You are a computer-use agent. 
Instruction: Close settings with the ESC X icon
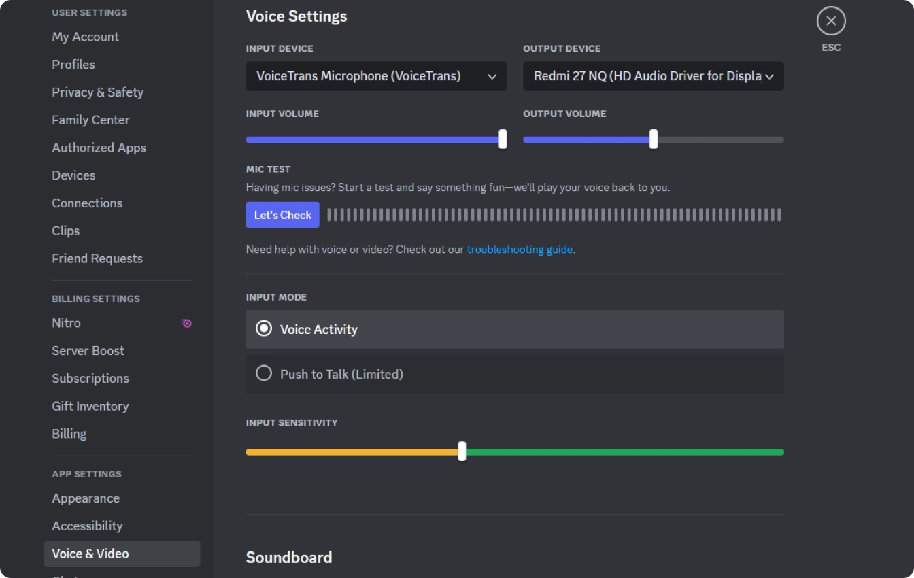click(x=830, y=21)
